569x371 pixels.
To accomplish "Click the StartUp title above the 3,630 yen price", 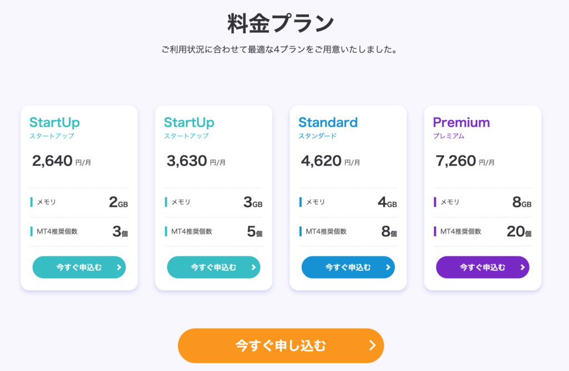I will point(189,122).
